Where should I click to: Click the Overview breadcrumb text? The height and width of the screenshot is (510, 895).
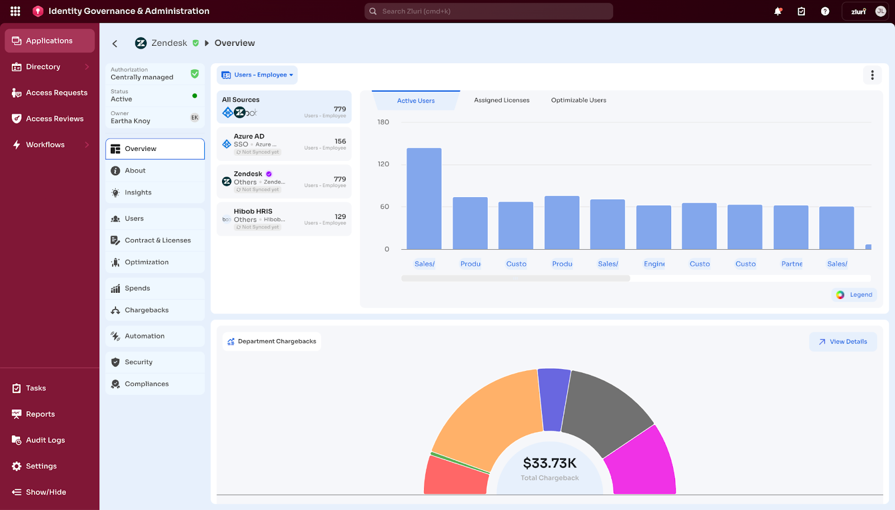[x=234, y=43]
